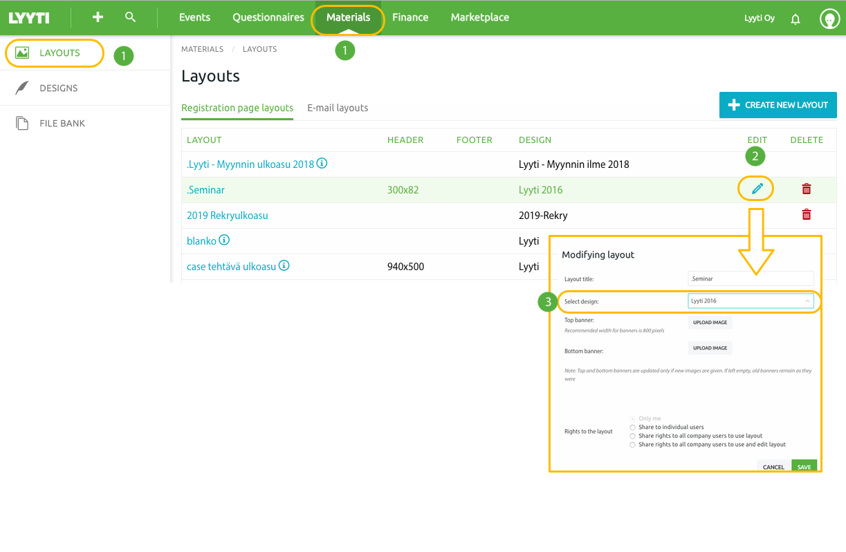Open the plus create menu icon
This screenshot has width=846, height=552.
tap(98, 17)
